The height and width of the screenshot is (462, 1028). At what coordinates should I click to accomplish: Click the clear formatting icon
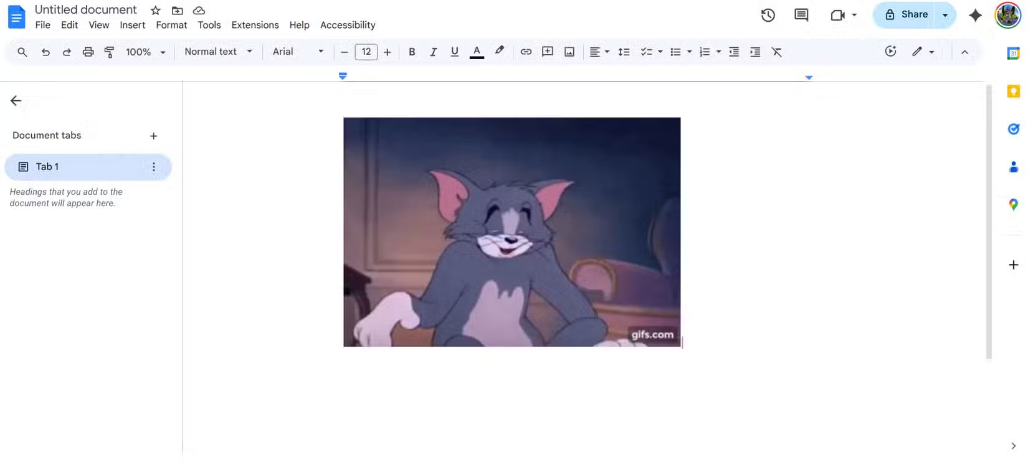[x=776, y=52]
